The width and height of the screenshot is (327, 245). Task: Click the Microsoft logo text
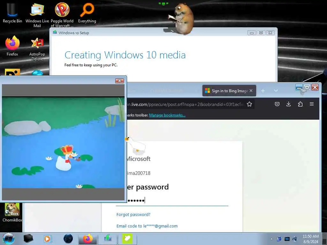139,159
